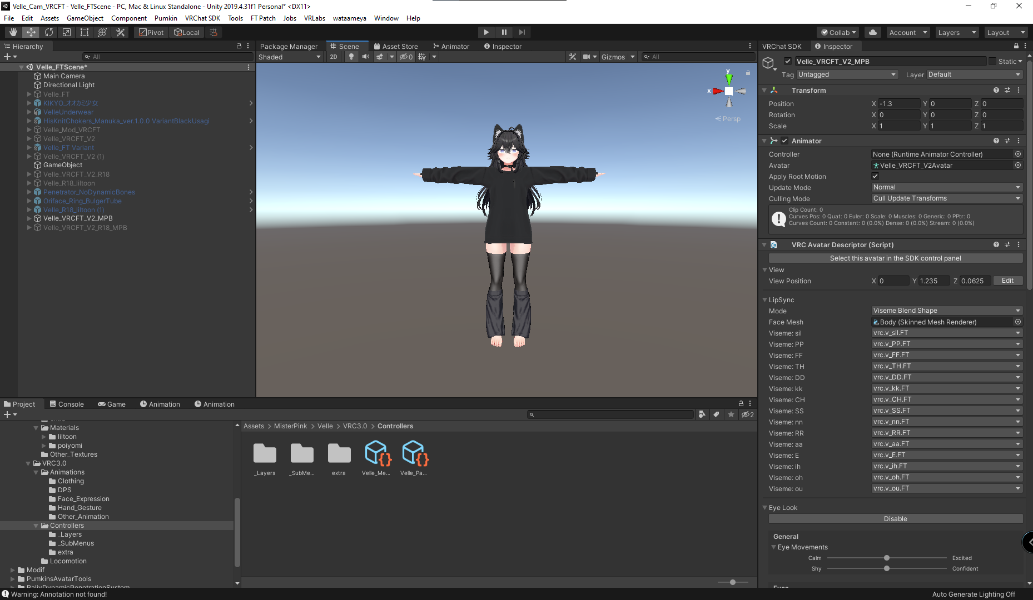Toggle scene grid visibility icon
The width and height of the screenshot is (1033, 600).
pyautogui.click(x=422, y=57)
